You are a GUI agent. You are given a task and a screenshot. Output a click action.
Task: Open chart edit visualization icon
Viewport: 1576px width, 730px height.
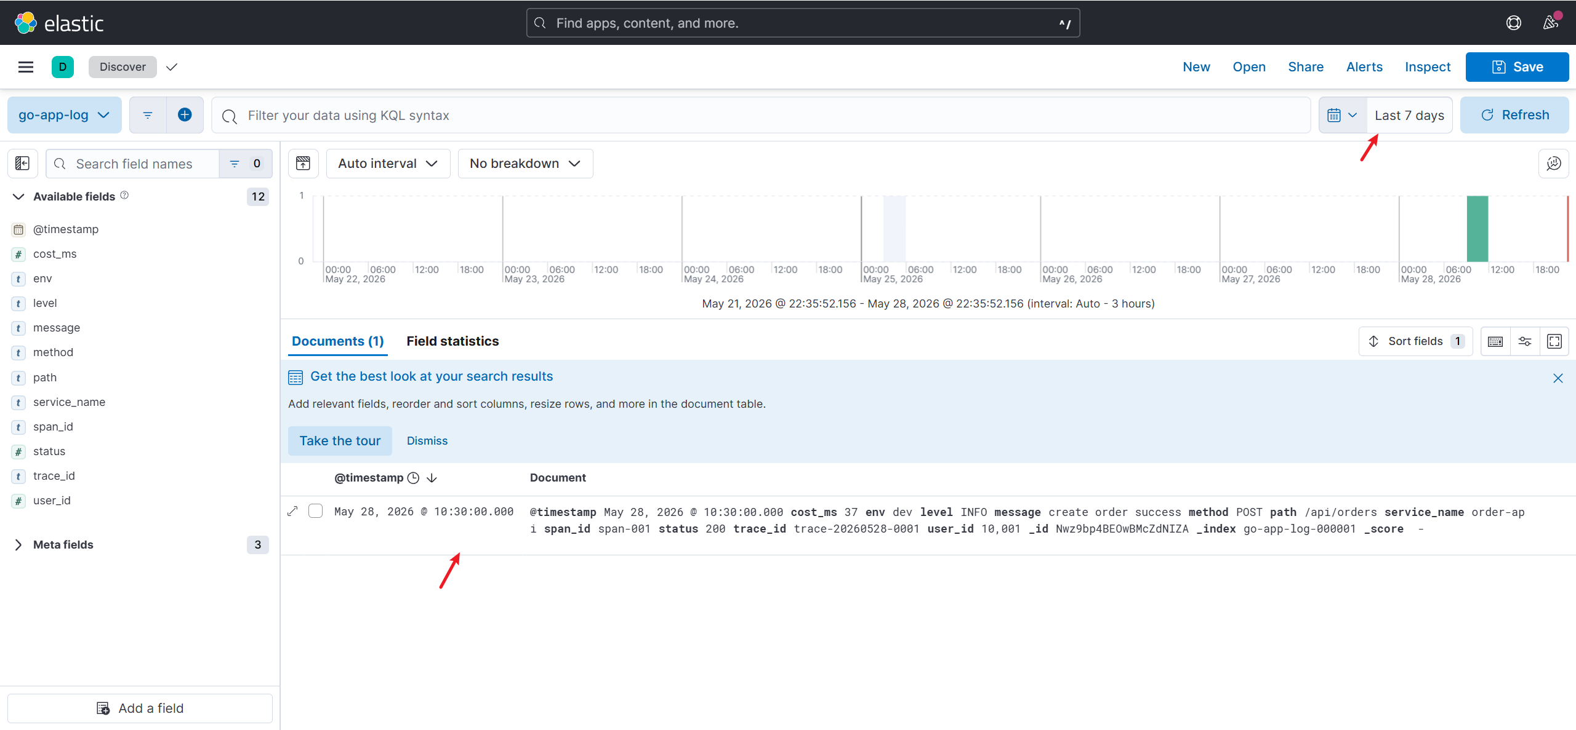pos(1554,164)
